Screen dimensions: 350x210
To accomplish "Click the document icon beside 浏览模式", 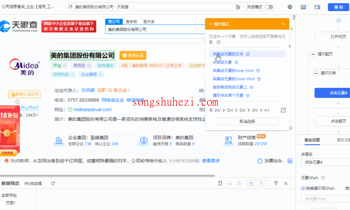I will point(238,7).
